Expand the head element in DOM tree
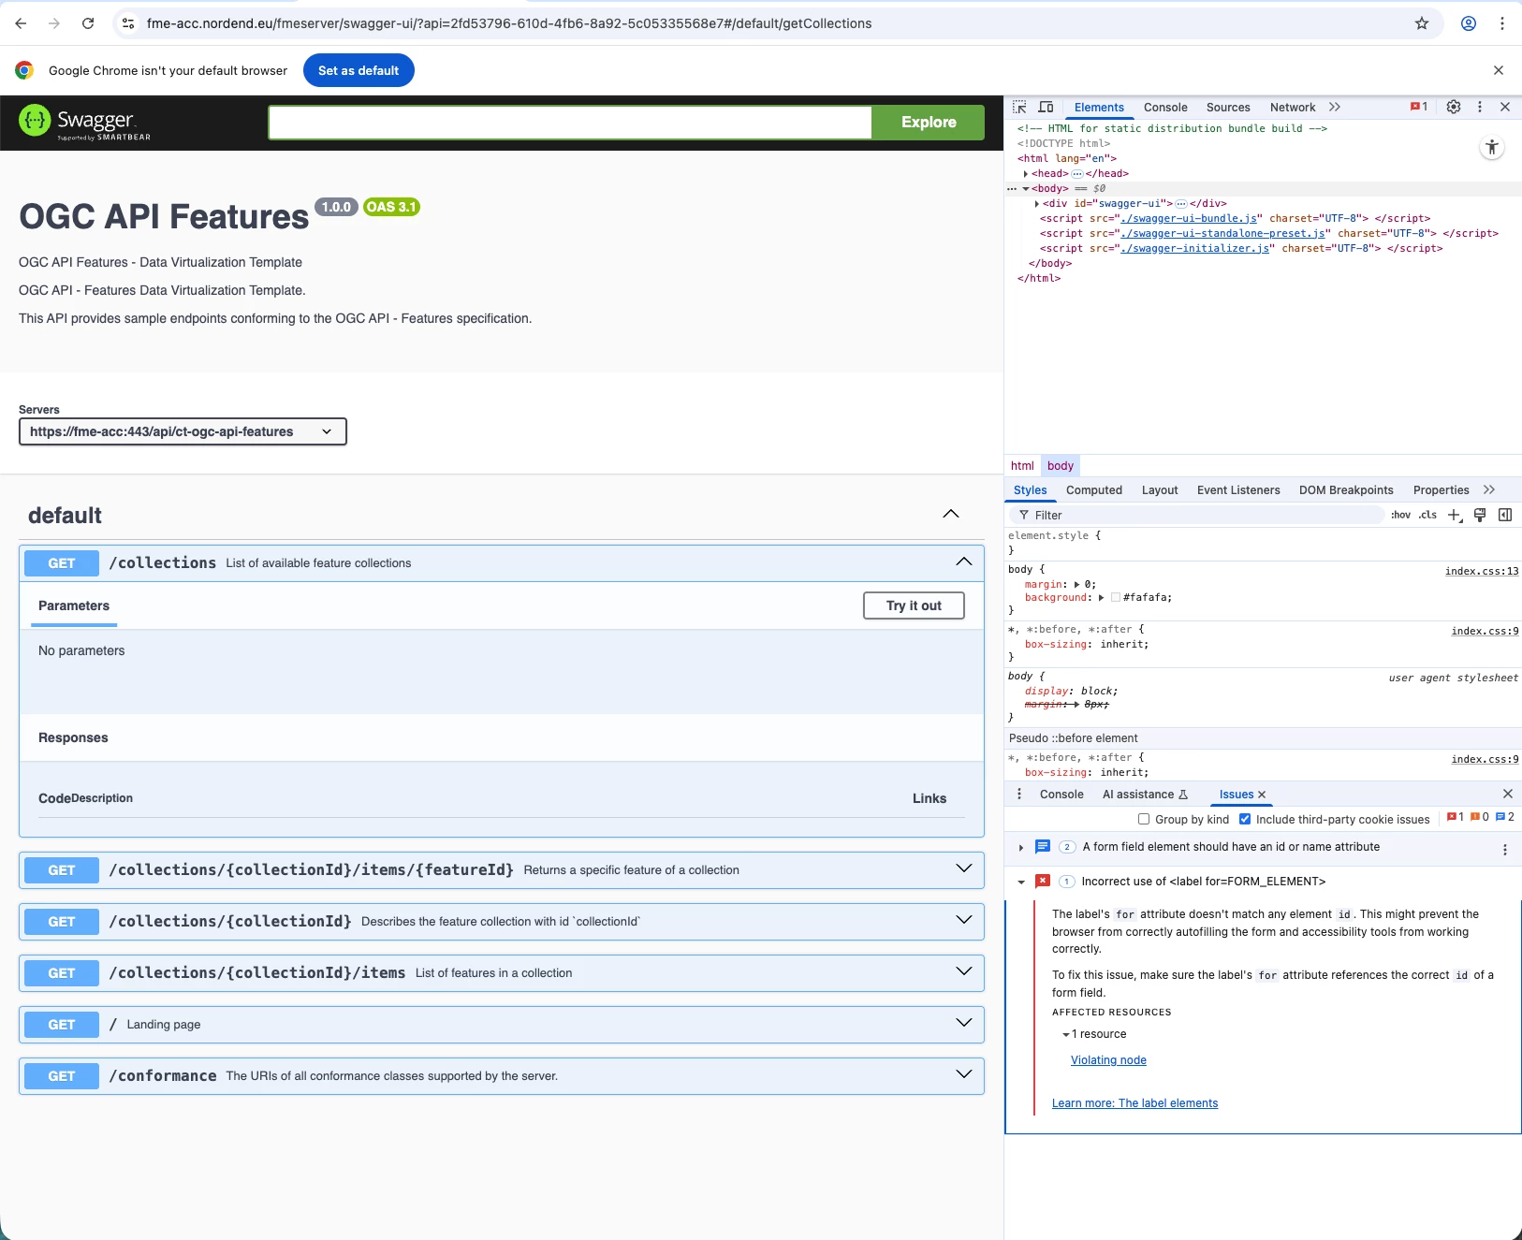Image resolution: width=1522 pixels, height=1240 pixels. pos(1026,173)
